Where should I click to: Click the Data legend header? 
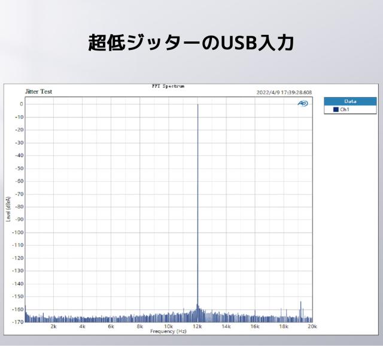coord(350,101)
